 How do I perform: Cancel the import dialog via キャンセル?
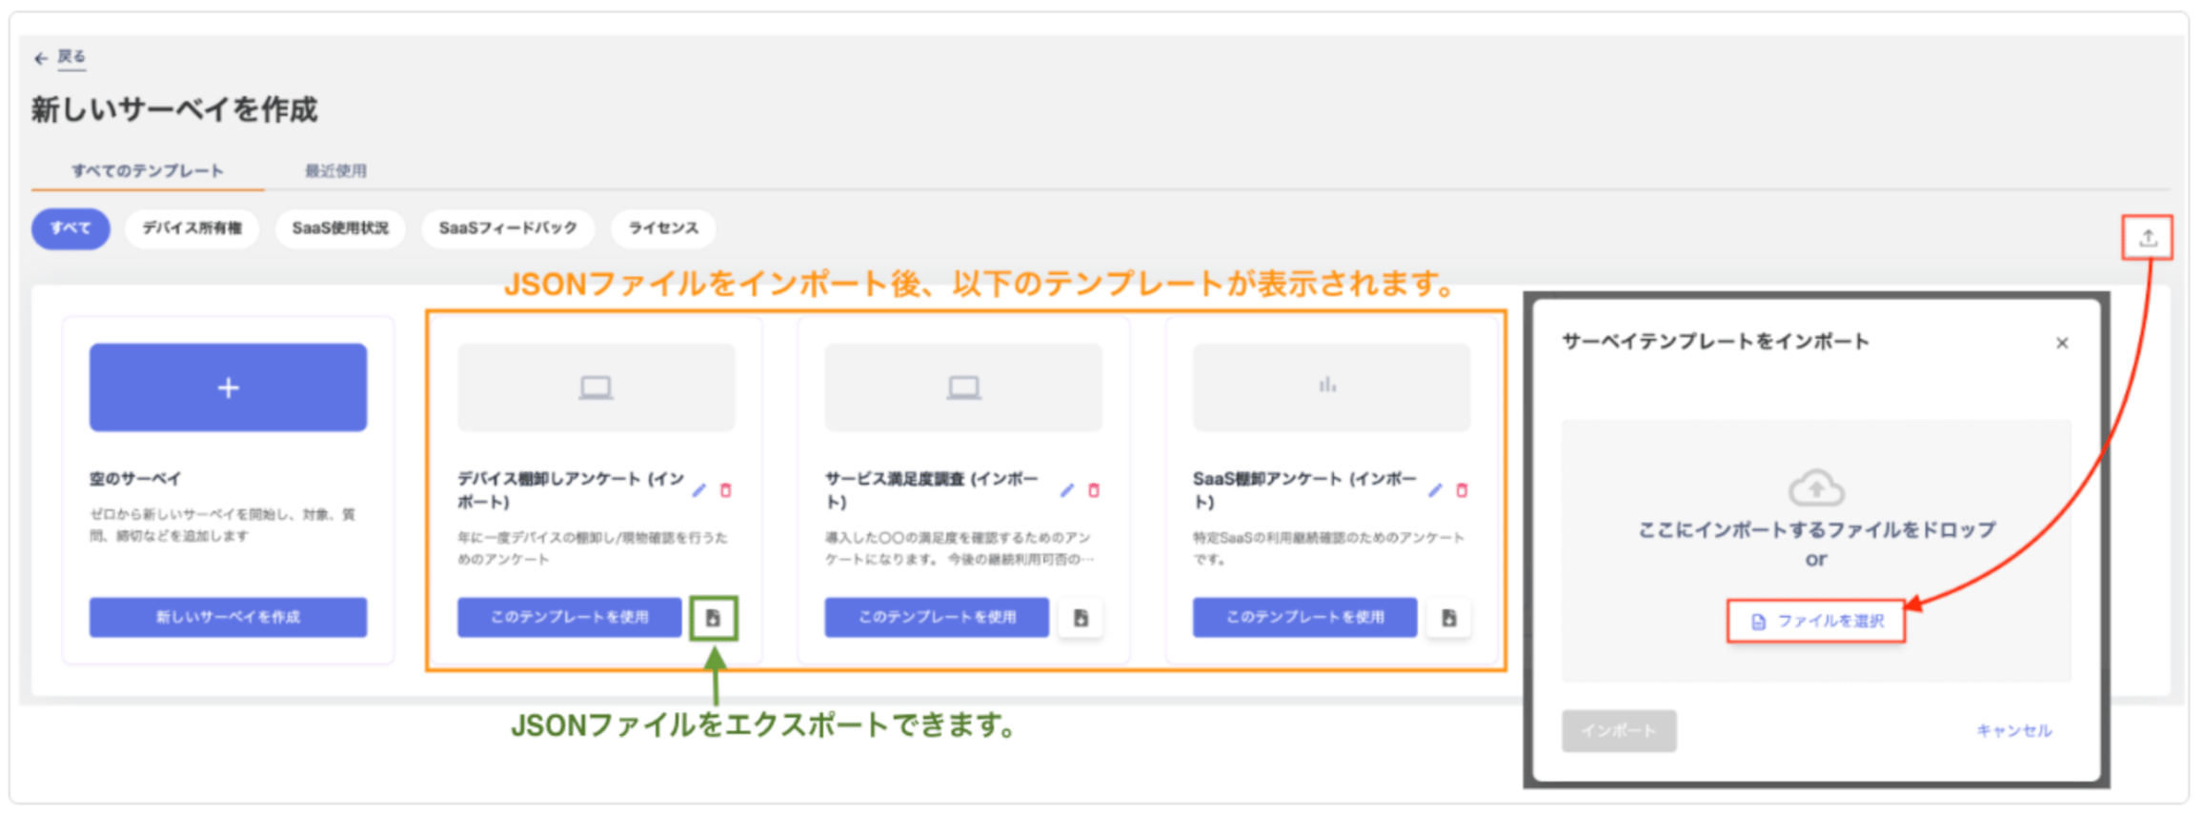[x=2013, y=731]
